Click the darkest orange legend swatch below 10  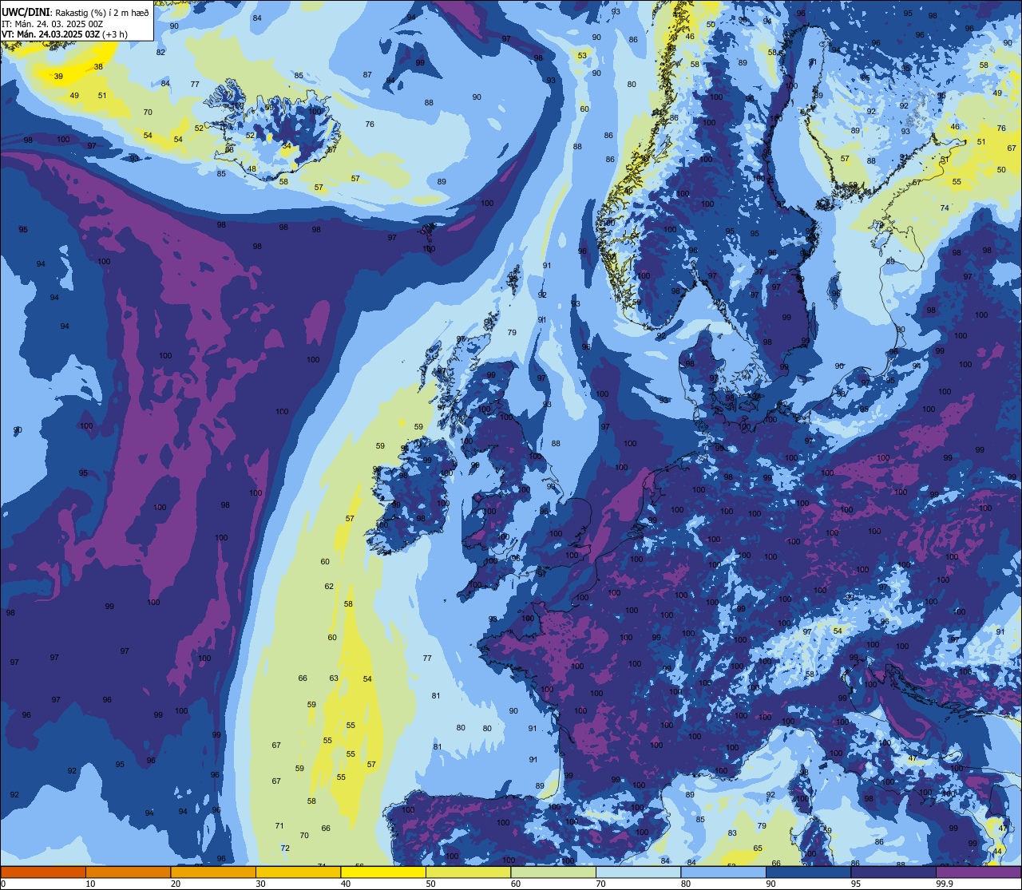(x=43, y=872)
